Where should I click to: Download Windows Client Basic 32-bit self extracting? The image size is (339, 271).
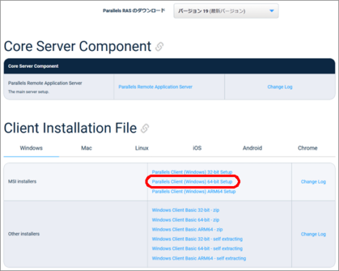[197, 239]
